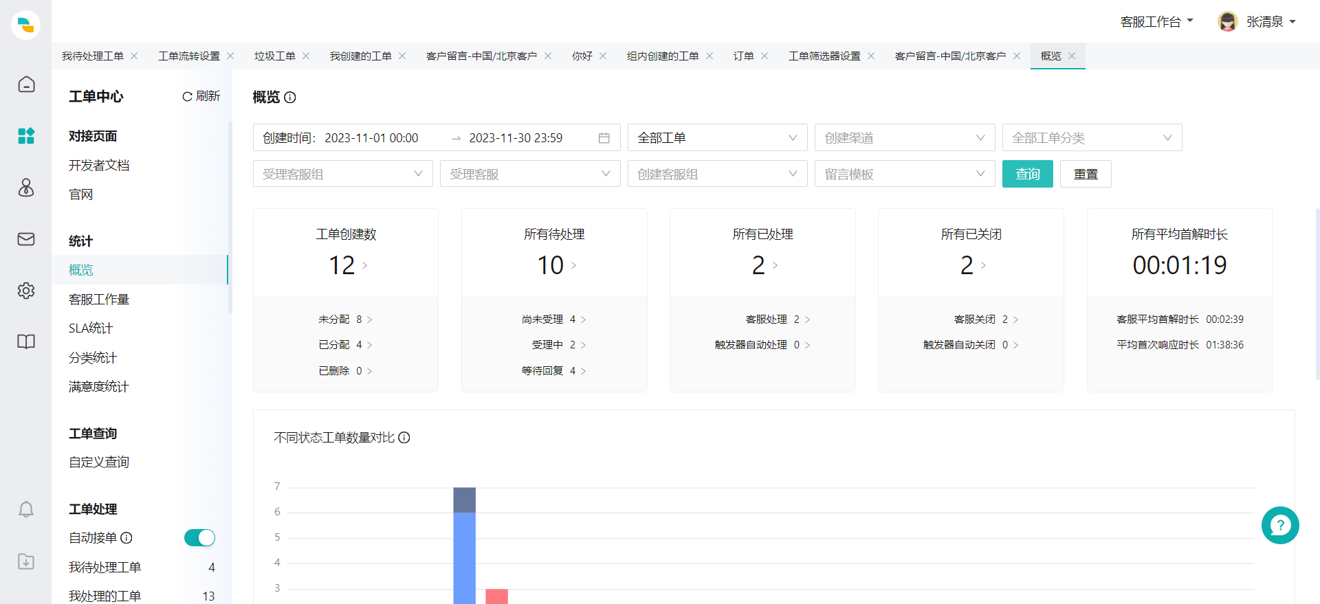Open 分类统计 in the sidebar

click(93, 358)
